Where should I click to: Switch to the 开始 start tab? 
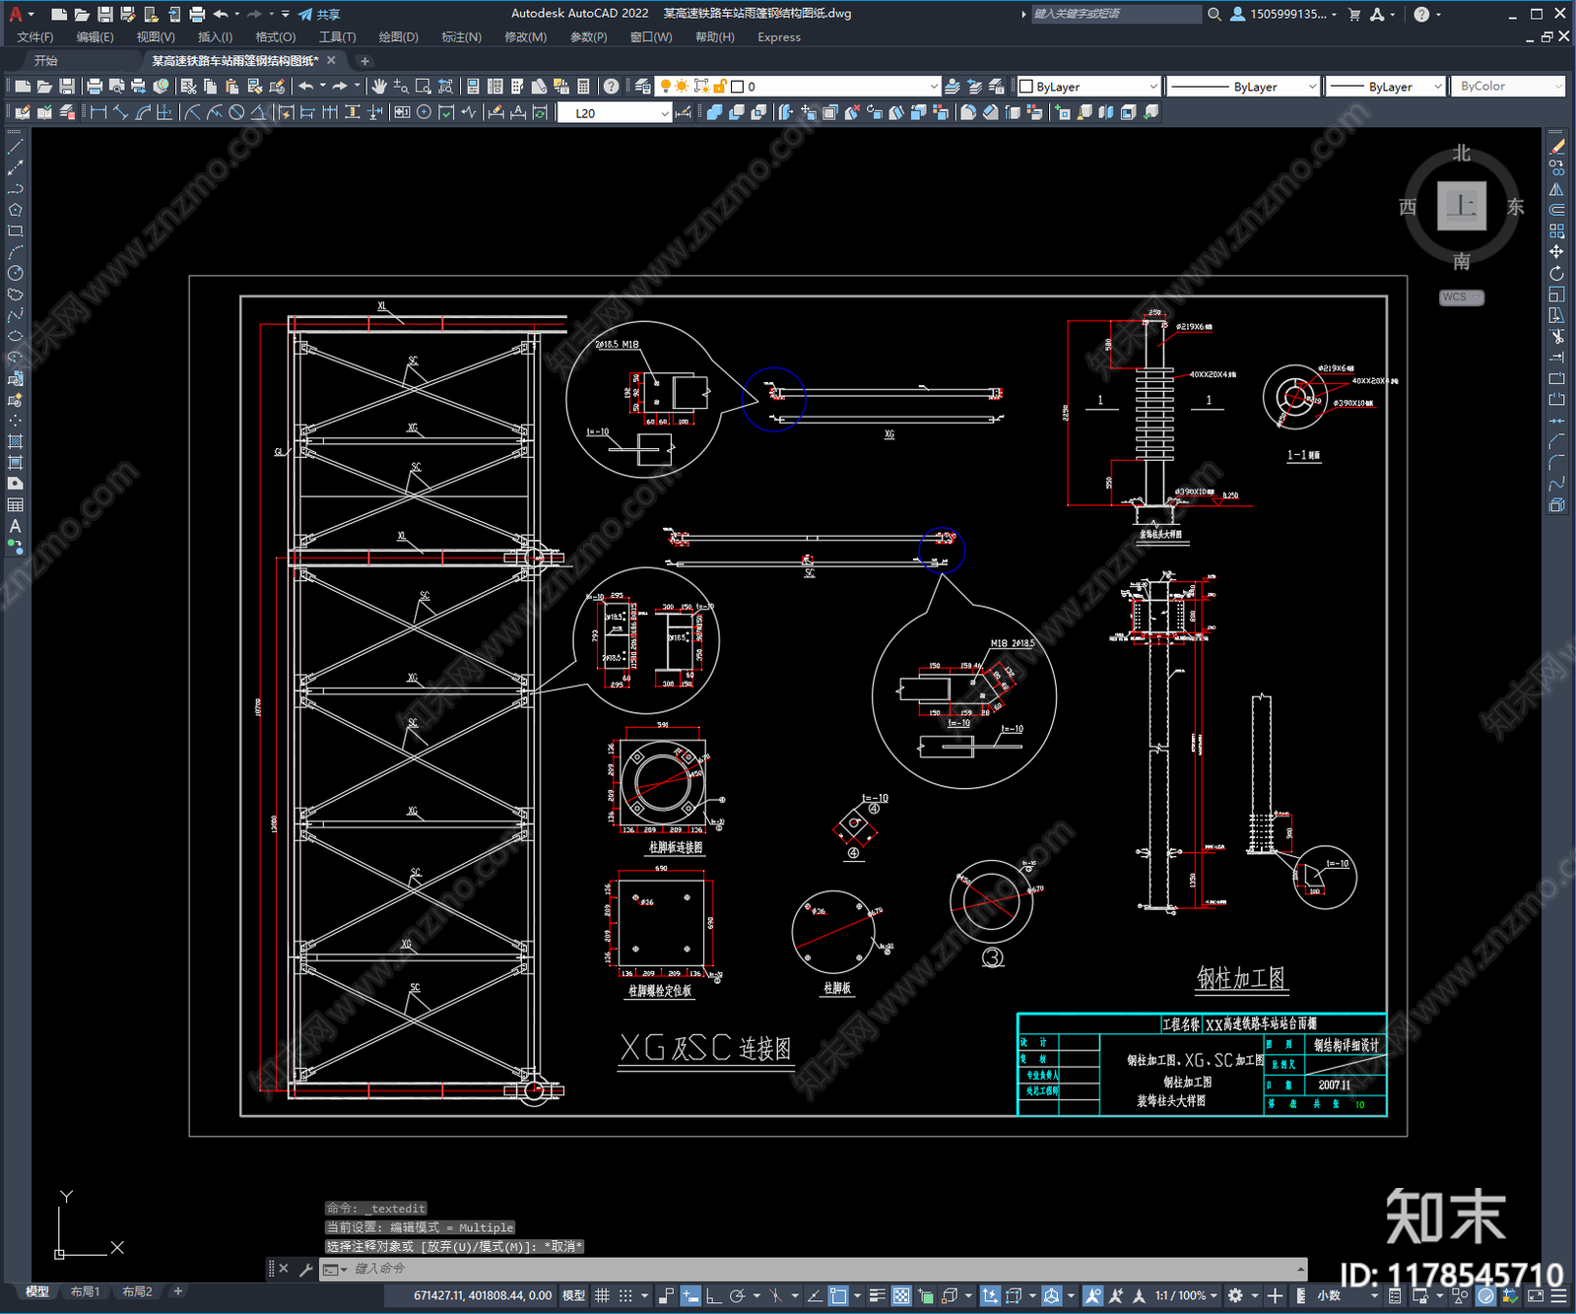(x=45, y=61)
